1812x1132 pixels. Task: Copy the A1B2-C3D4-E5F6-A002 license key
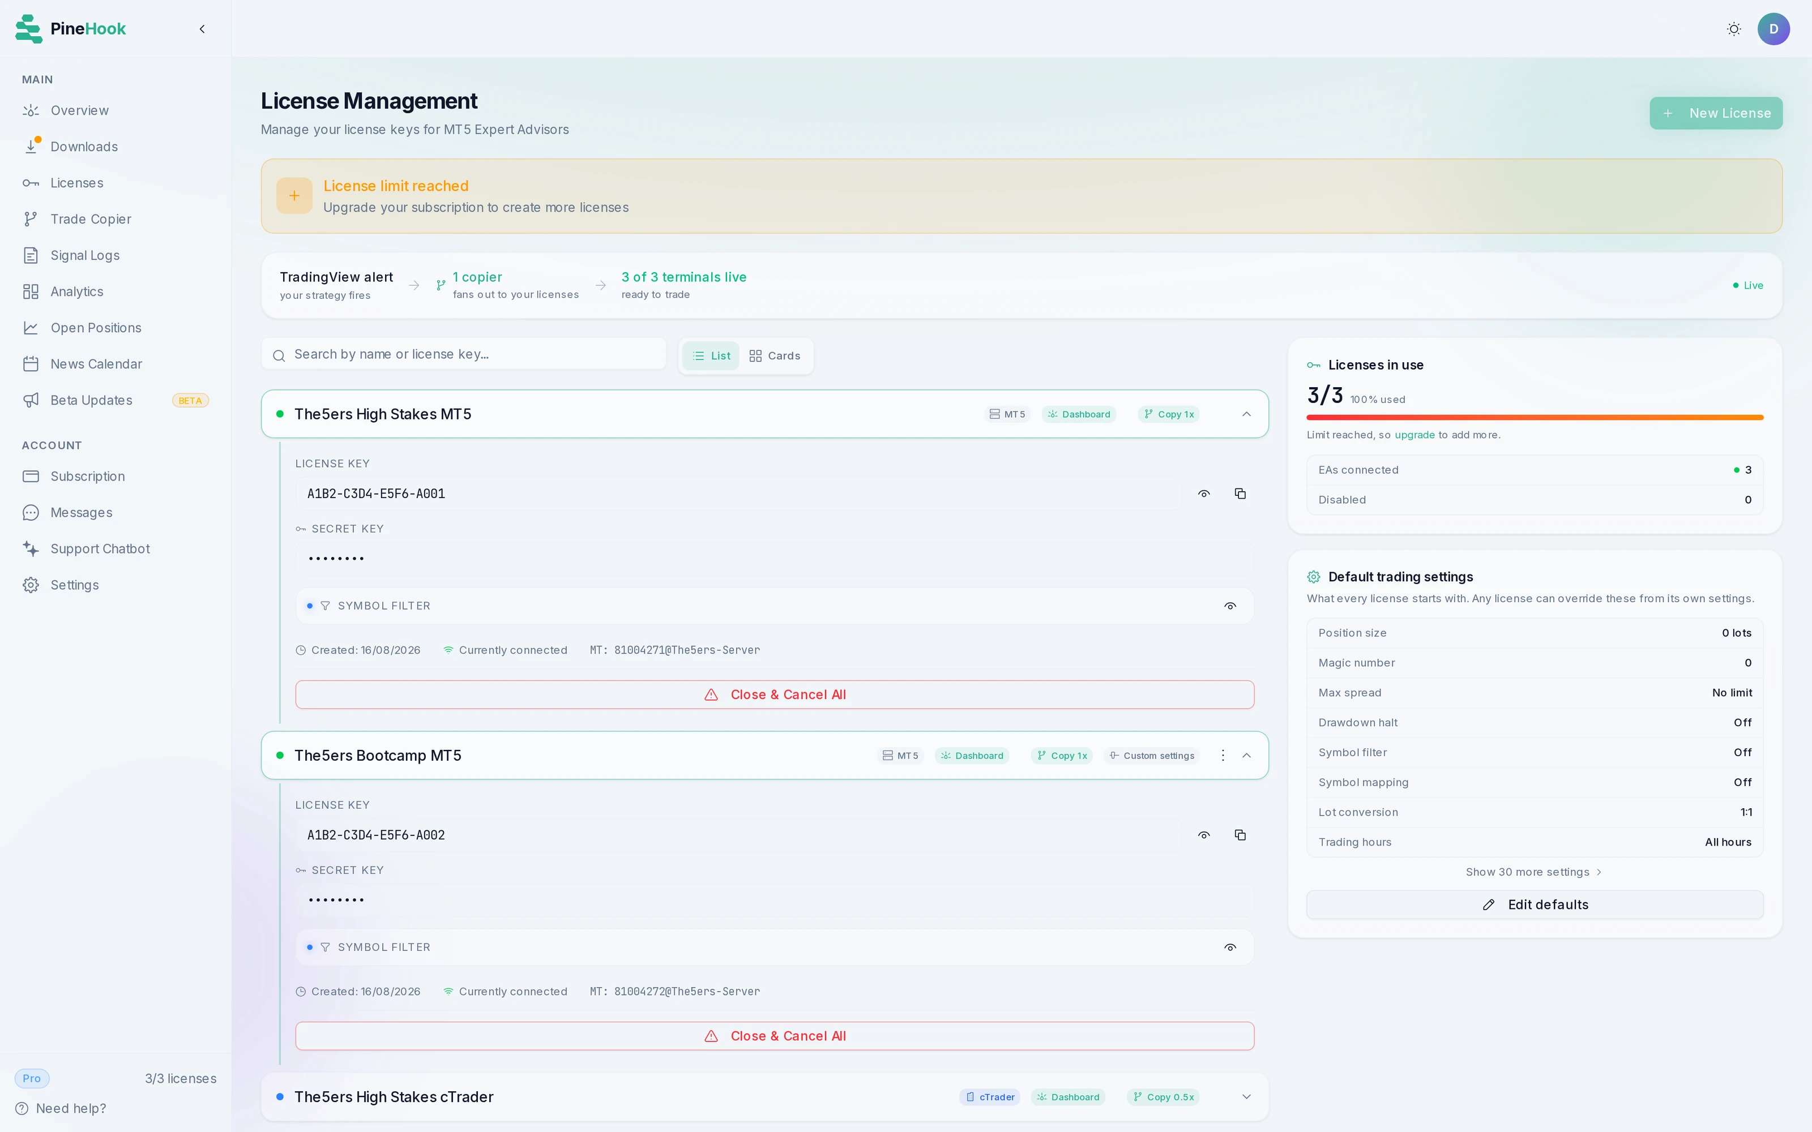point(1240,835)
